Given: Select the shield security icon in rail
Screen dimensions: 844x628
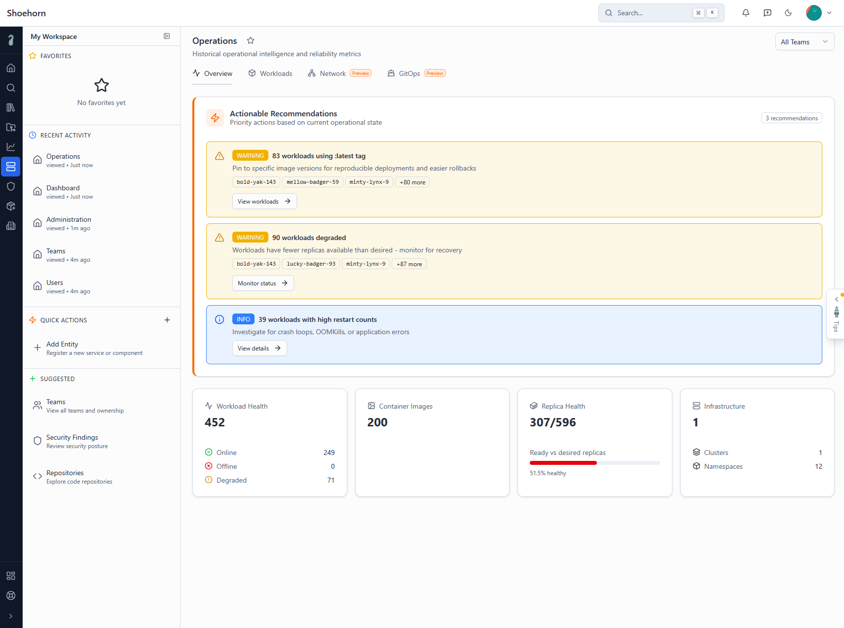Looking at the screenshot, I should click(x=11, y=186).
